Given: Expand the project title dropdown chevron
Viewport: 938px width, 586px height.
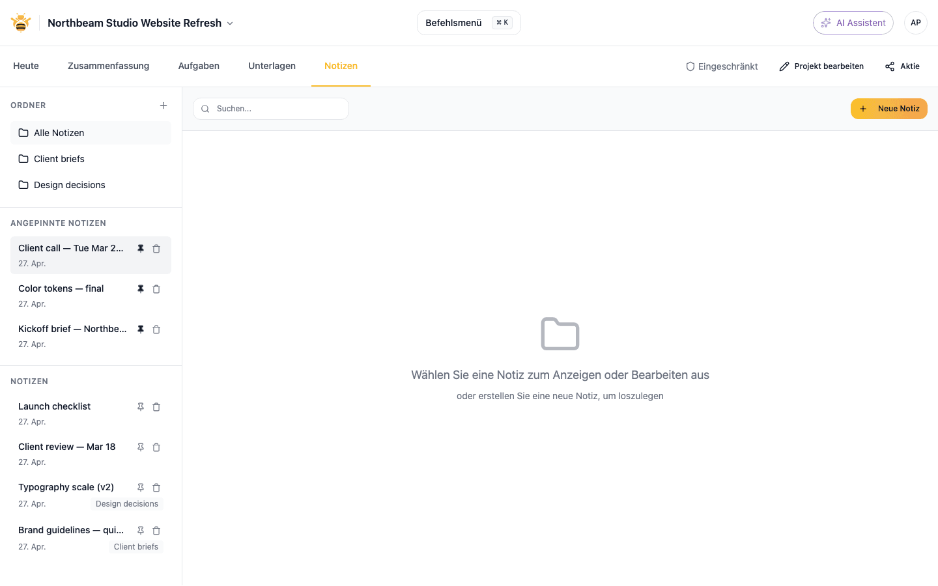Looking at the screenshot, I should tap(229, 23).
